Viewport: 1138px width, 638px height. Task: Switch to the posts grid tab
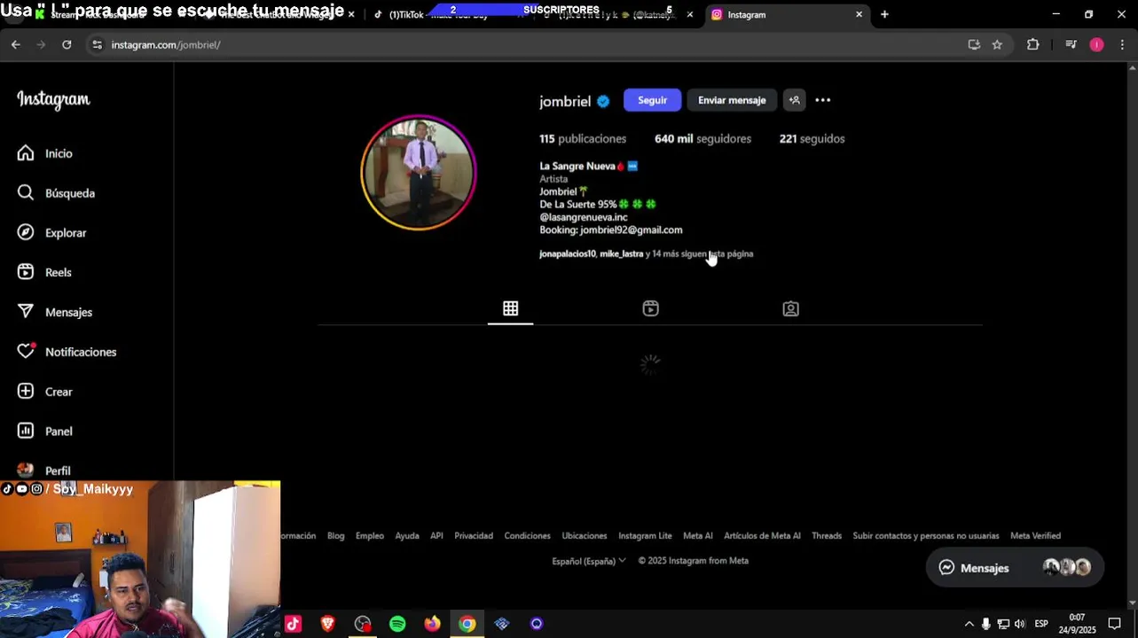pyautogui.click(x=510, y=308)
